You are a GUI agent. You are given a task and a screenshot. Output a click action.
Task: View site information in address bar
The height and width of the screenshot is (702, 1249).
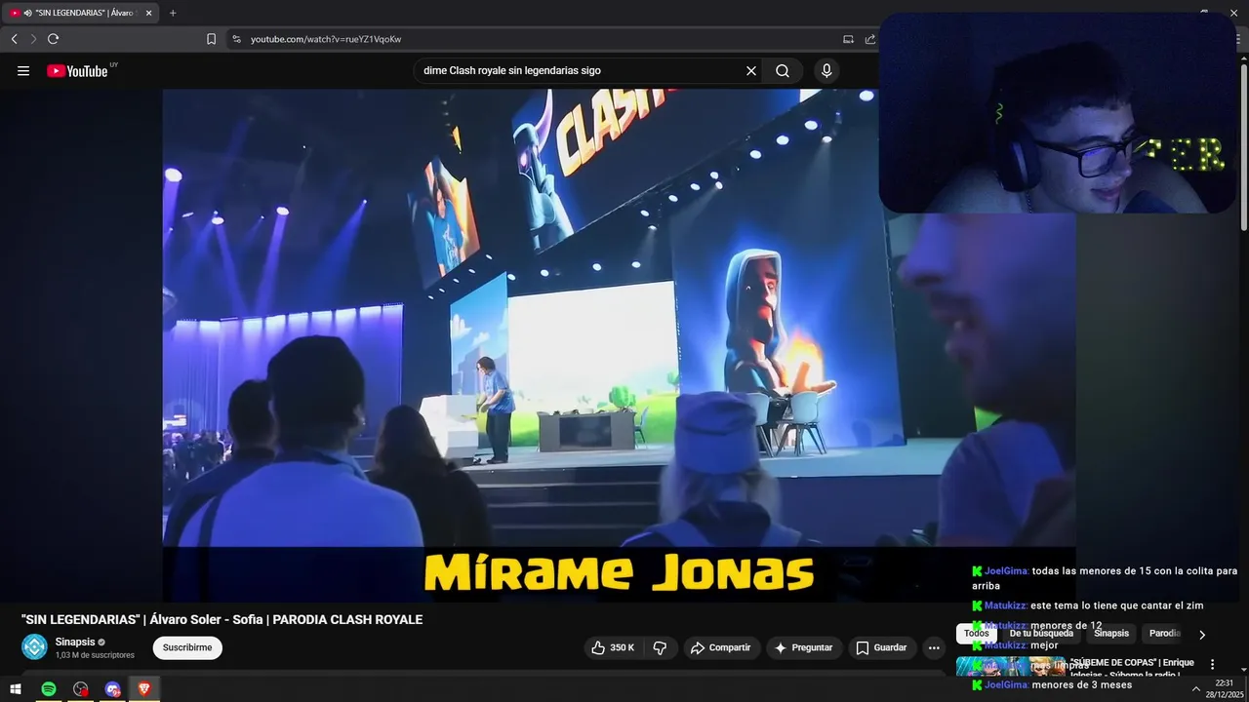point(236,39)
